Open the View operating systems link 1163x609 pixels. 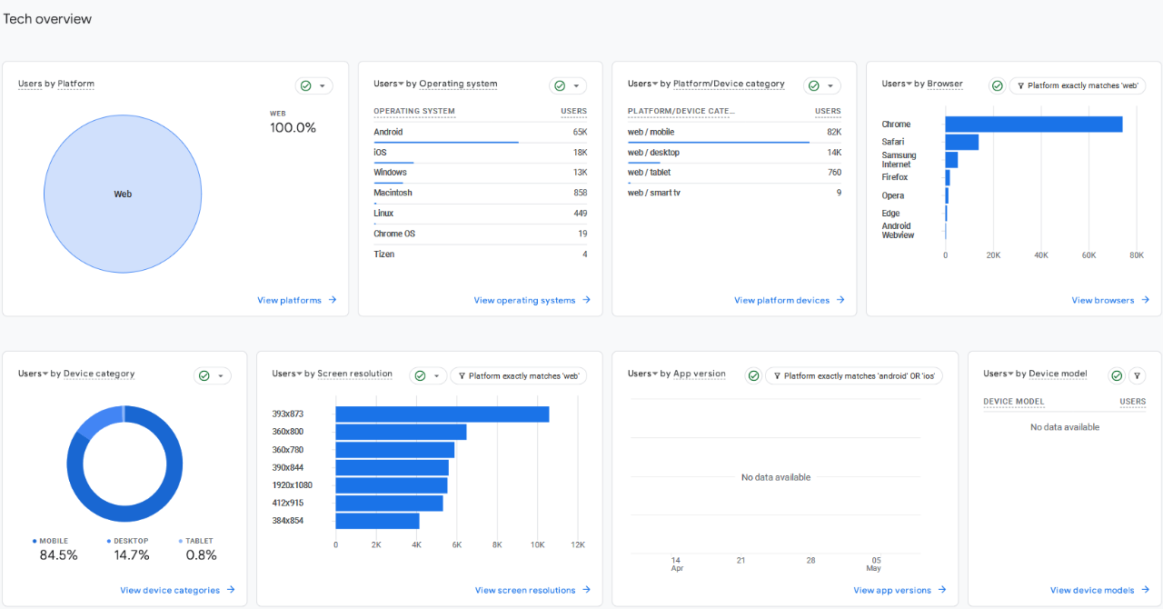524,300
